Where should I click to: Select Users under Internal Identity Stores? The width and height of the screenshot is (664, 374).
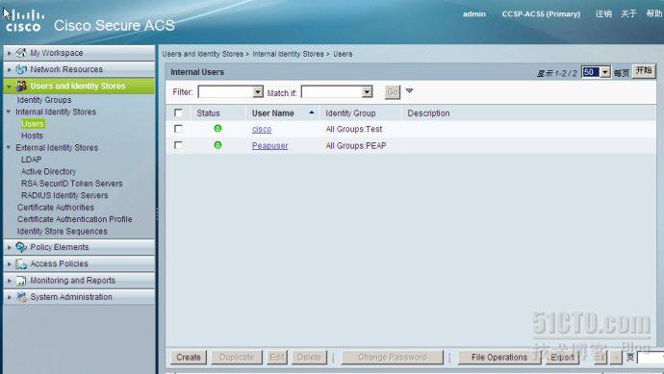pyautogui.click(x=33, y=124)
